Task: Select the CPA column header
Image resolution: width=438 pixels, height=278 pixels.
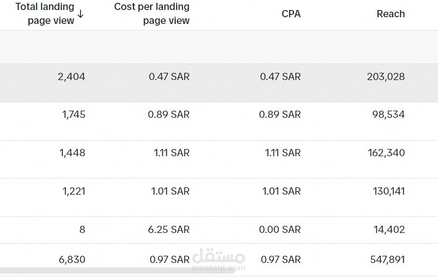Action: coord(291,14)
